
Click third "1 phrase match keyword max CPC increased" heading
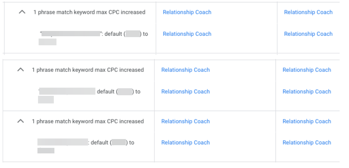(x=88, y=121)
